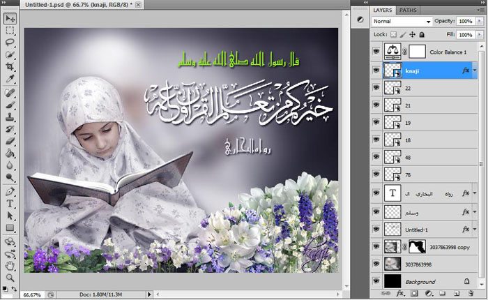
Task: Hide the Color Balance 1 layer
Action: pyautogui.click(x=376, y=52)
